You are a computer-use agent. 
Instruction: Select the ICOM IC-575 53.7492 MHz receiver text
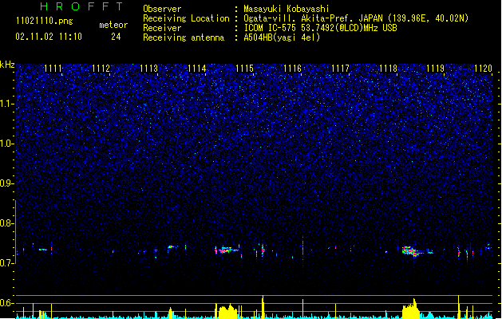pos(320,28)
